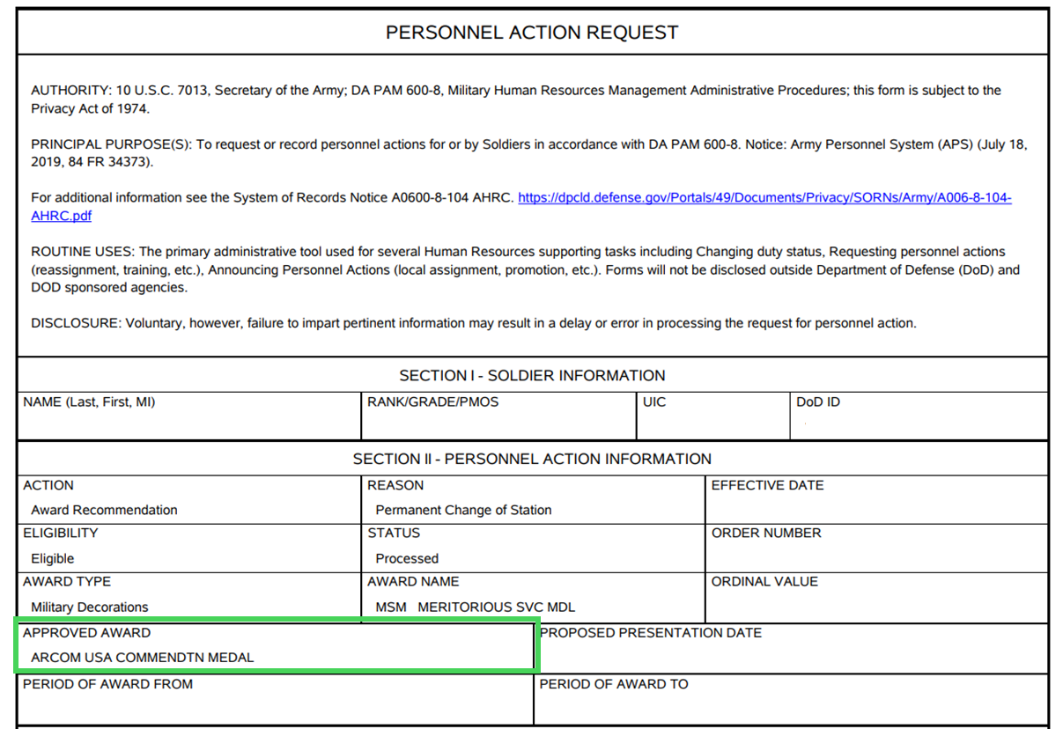This screenshot has width=1063, height=729.
Task: Select the ELIGIBILITY field showing Eligible
Action: pyautogui.click(x=189, y=548)
